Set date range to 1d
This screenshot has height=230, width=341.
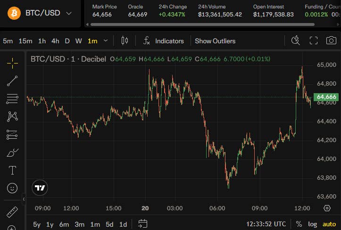coord(123,224)
